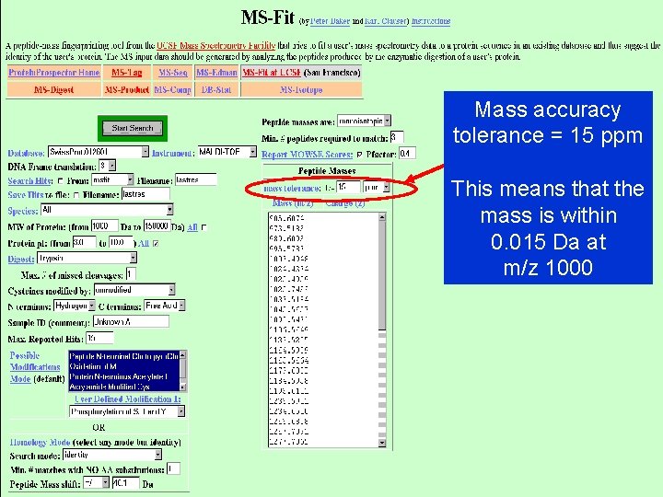Open the MS-Edman navigation link
The width and height of the screenshot is (663, 497).
click(216, 73)
